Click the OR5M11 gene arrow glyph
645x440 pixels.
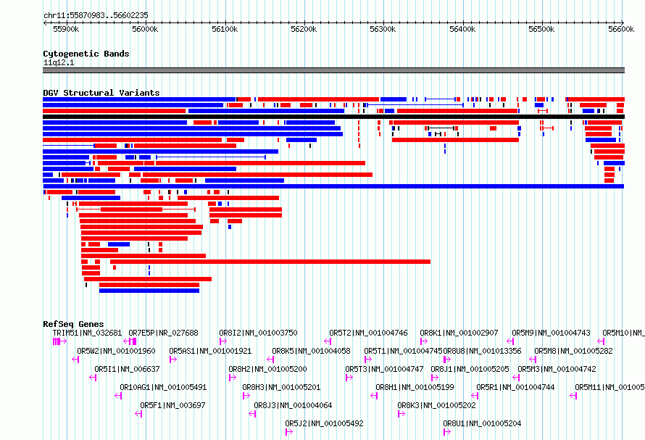tap(573, 396)
